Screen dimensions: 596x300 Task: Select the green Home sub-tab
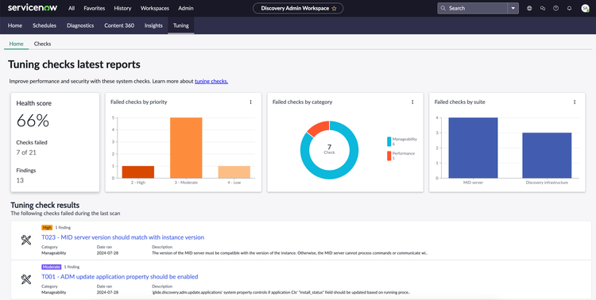17,44
